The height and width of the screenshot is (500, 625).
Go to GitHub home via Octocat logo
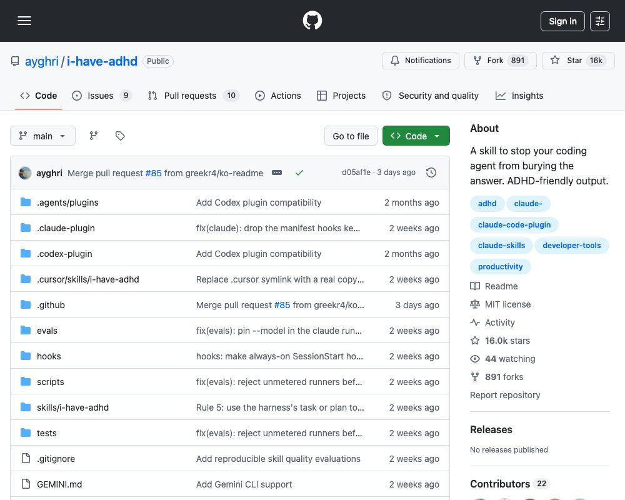click(x=312, y=21)
